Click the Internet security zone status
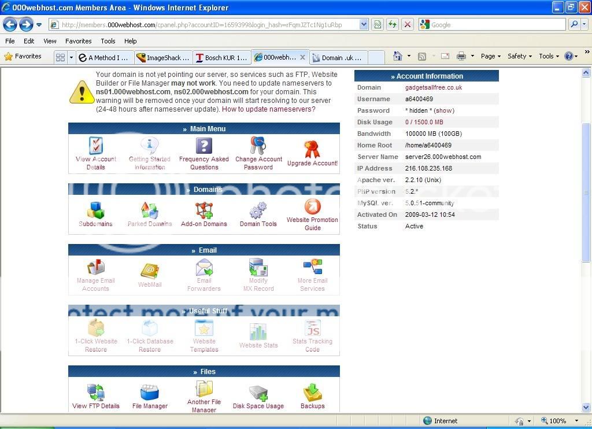The height and width of the screenshot is (429, 592). pyautogui.click(x=440, y=421)
